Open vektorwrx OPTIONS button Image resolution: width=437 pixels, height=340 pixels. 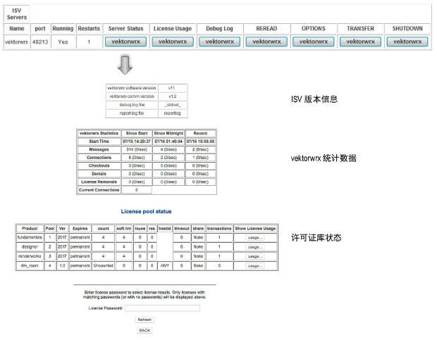pos(314,42)
